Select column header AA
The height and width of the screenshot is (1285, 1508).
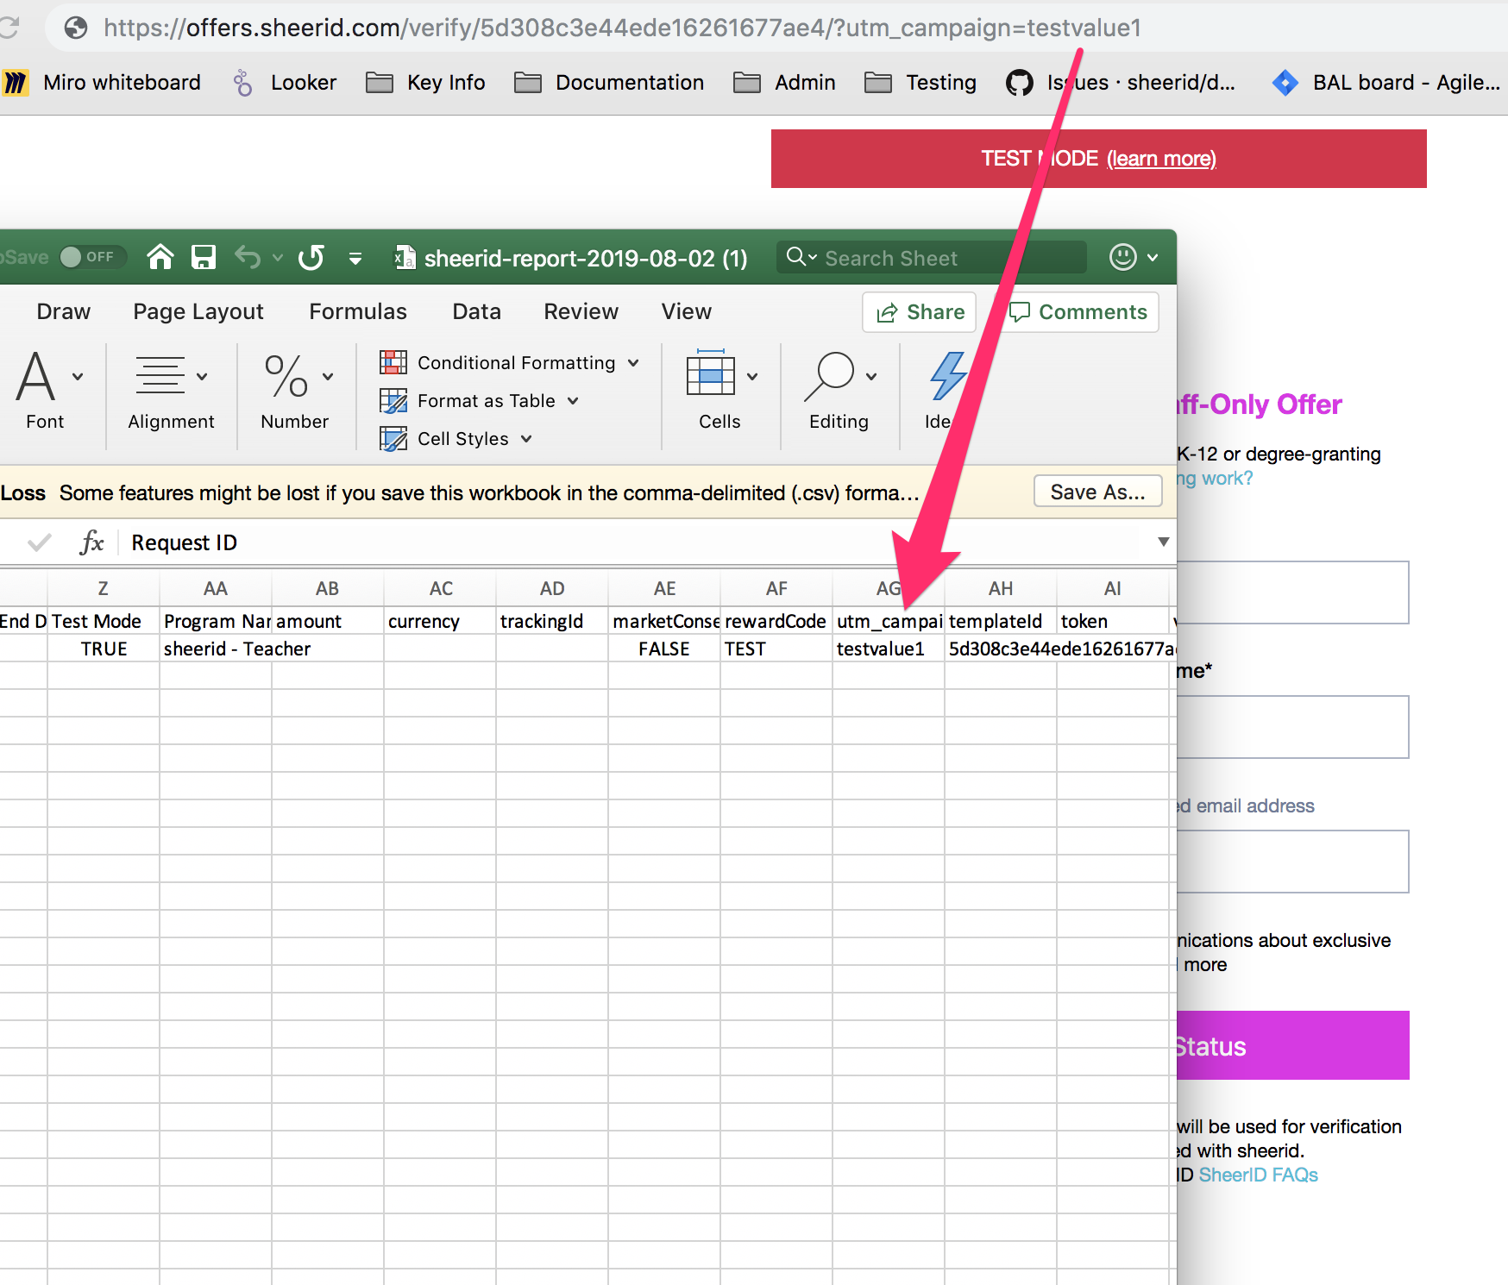point(216,588)
